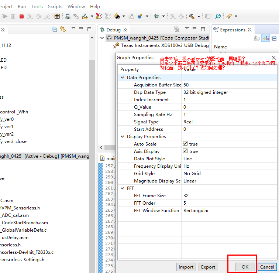
Task: Click the red Terminate button in toolbar
Action: pyautogui.click(x=21, y=17)
